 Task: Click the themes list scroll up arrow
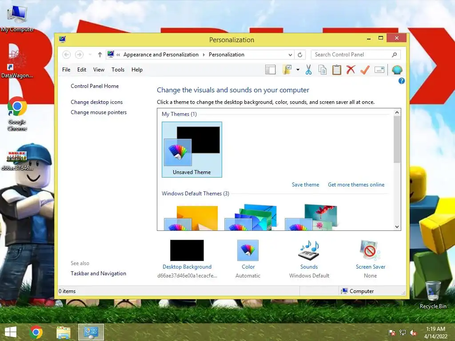(397, 112)
